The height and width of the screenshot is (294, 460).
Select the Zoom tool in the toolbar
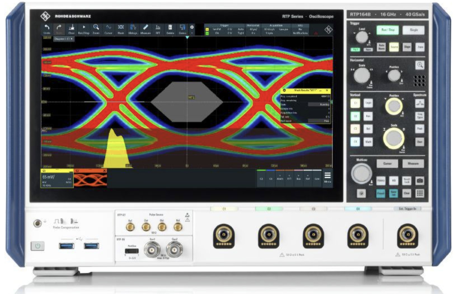(96, 29)
